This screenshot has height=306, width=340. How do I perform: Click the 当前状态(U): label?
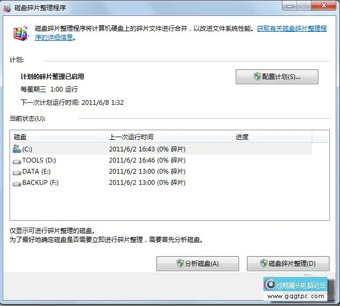[x=27, y=119]
